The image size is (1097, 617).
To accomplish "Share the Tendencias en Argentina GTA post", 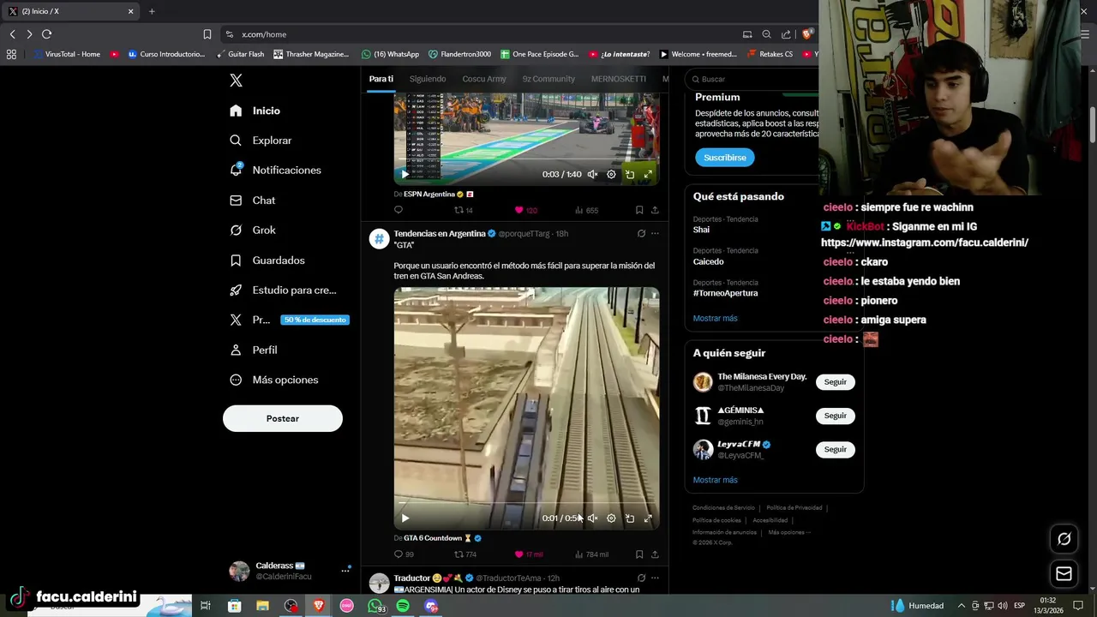I will tap(655, 554).
